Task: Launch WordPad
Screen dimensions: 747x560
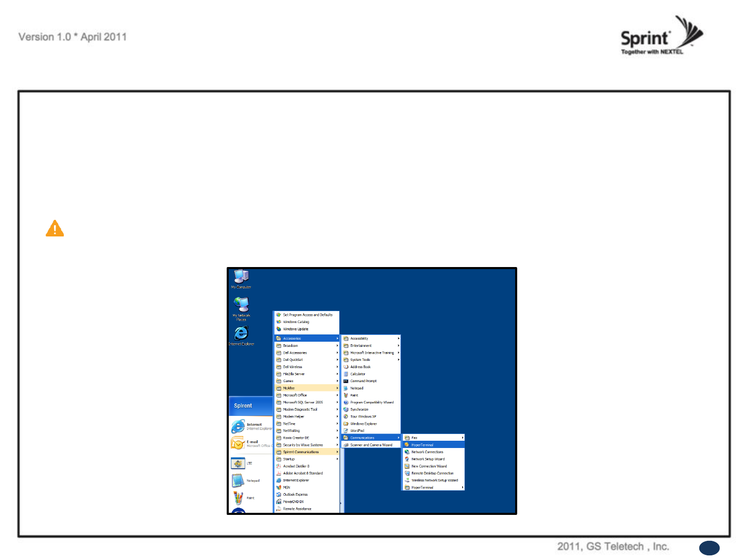Action: coord(371,431)
